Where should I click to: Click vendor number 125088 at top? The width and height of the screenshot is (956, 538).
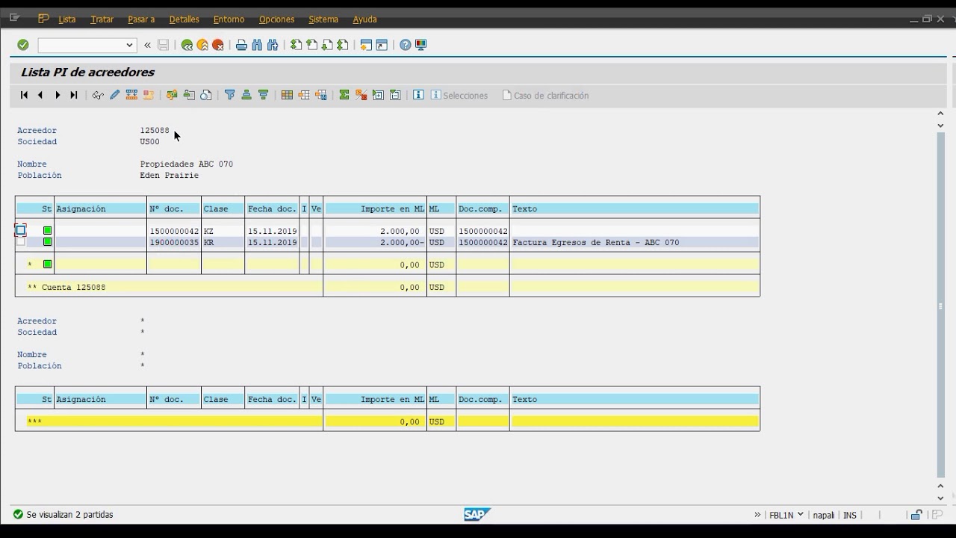pyautogui.click(x=155, y=131)
